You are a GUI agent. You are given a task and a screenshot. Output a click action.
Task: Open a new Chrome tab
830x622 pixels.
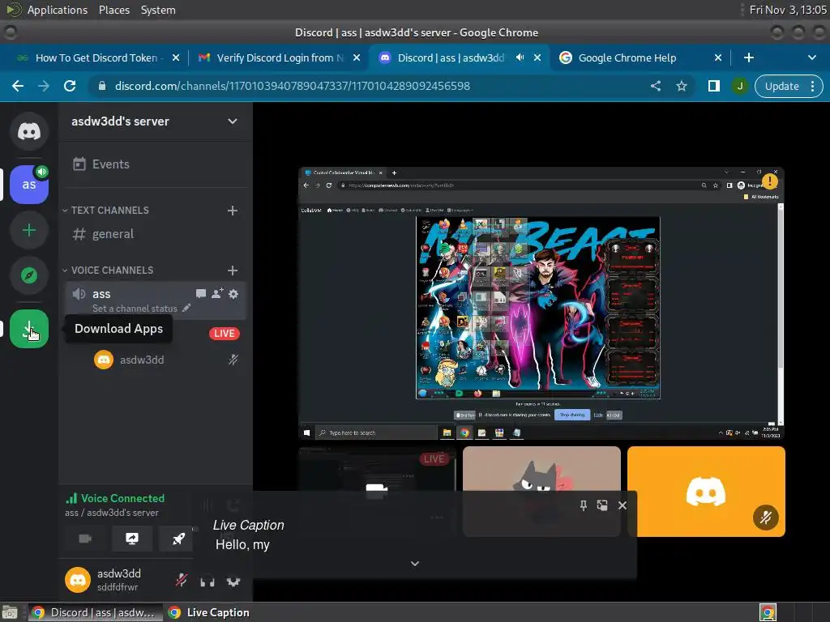pyautogui.click(x=748, y=58)
